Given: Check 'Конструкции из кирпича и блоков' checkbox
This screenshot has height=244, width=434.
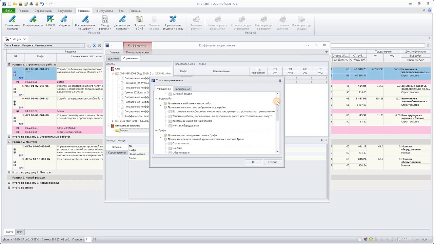Looking at the screenshot, I should pos(170,121).
